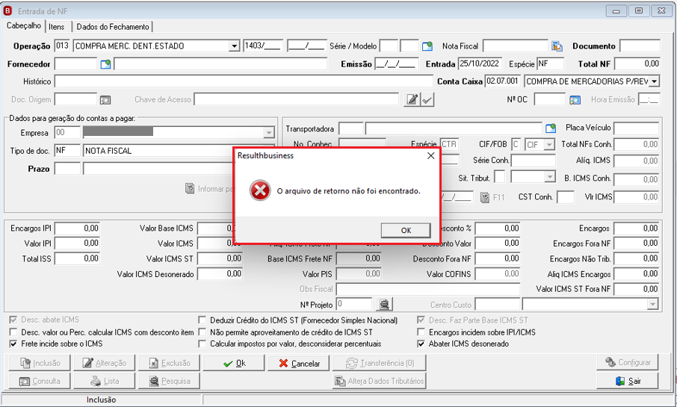This screenshot has width=677, height=407.
Task: Enable Deduzir Crédito do ICMS ST checkbox
Action: (202, 320)
